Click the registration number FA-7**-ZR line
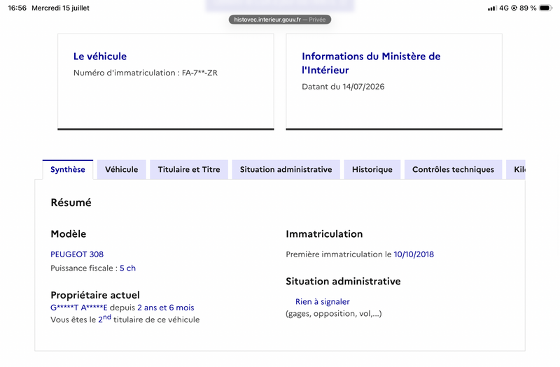 pos(146,73)
